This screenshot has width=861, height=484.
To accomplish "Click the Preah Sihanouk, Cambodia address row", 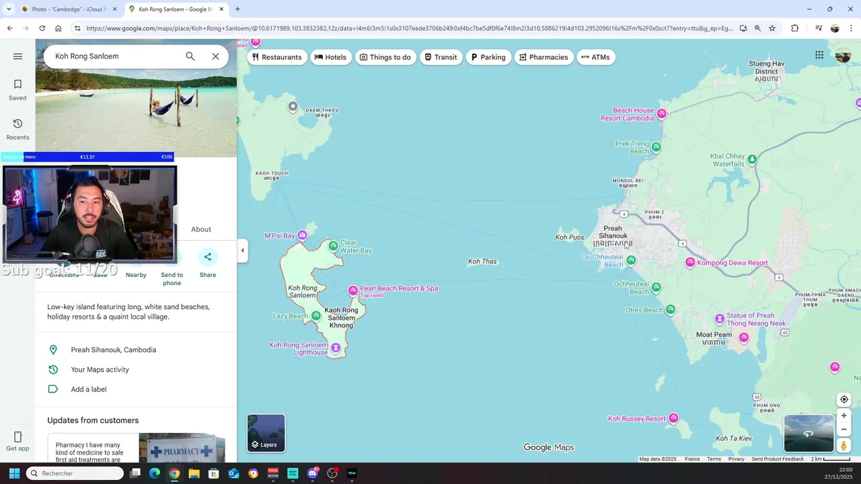I will [136, 350].
